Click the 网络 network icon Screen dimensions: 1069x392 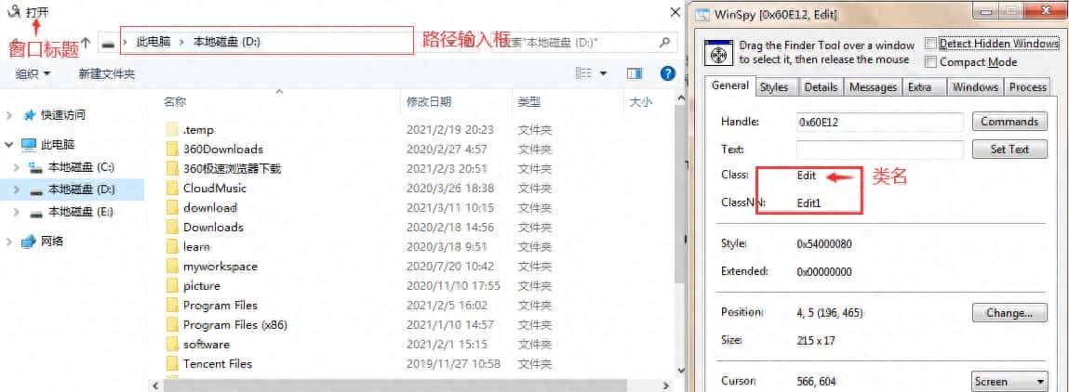click(x=29, y=242)
